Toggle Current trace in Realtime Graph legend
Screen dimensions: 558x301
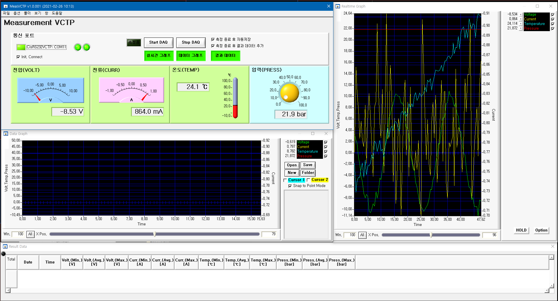pyautogui.click(x=553, y=19)
